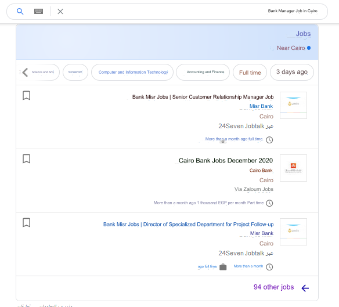Select the Accounting and Finance chip
Image resolution: width=339 pixels, height=307 pixels.
pos(203,72)
